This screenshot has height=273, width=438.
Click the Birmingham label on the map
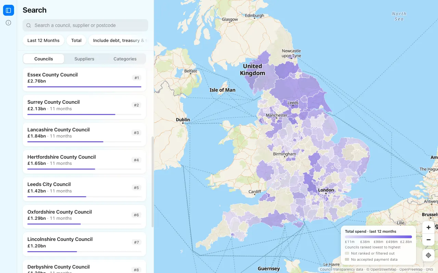284,154
